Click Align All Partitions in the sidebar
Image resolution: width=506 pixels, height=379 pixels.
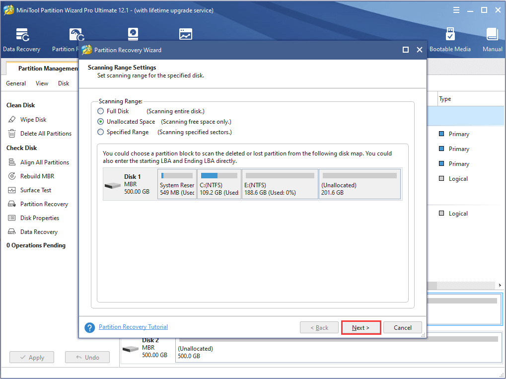(45, 162)
